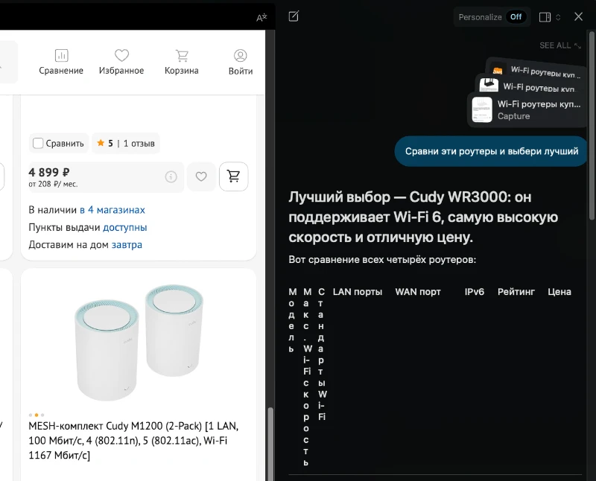Click the 'завтра' home delivery link

127,245
